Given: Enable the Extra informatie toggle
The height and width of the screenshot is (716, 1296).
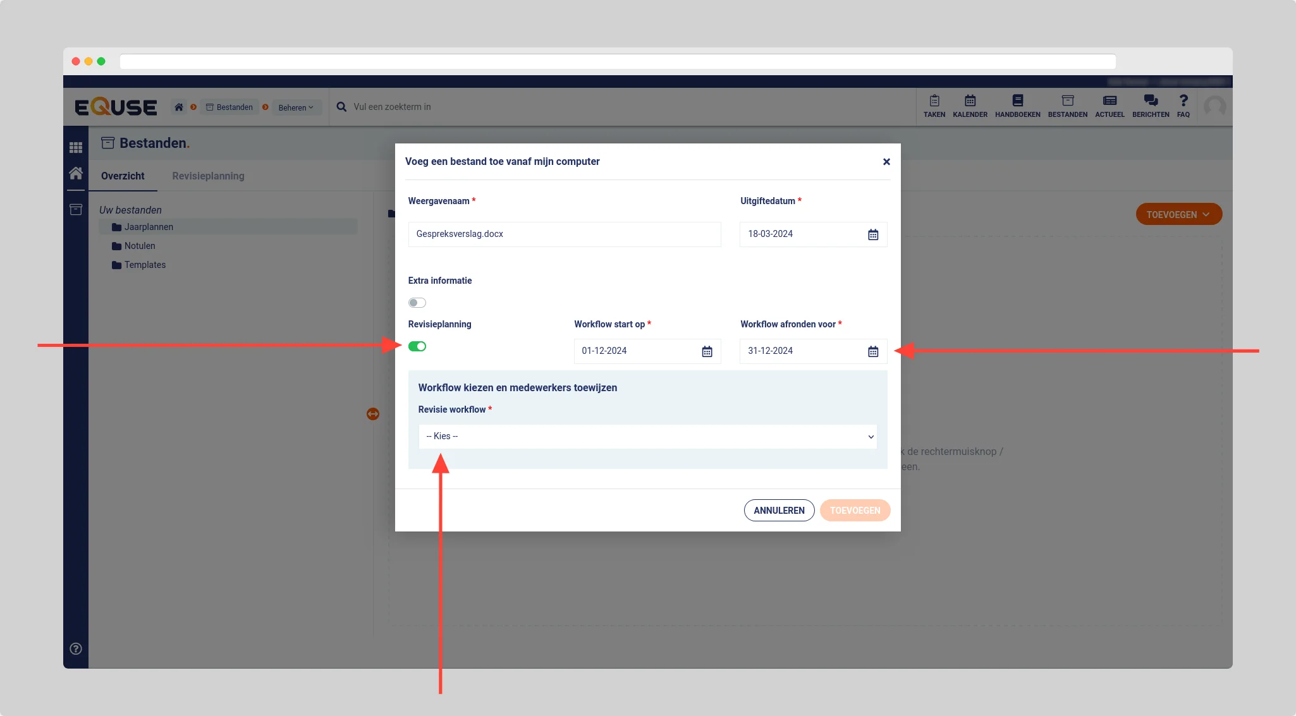Looking at the screenshot, I should click(417, 303).
